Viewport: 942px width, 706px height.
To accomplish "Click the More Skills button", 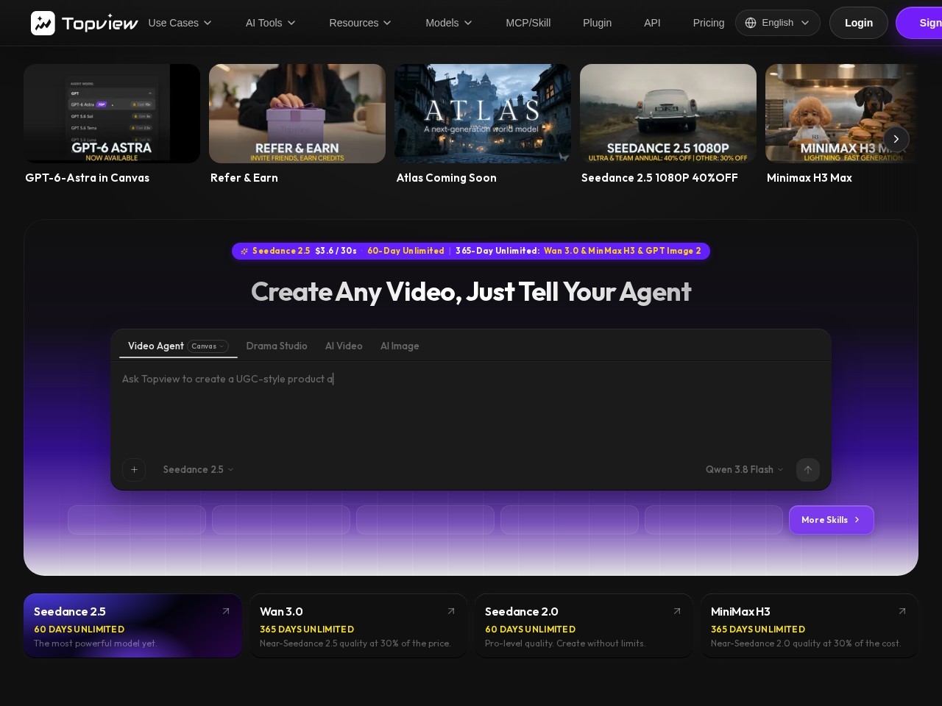I will click(x=832, y=520).
